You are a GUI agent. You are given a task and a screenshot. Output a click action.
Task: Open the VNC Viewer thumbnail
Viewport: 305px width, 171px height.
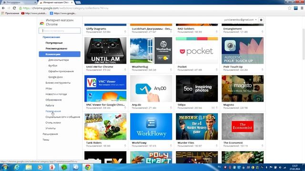click(x=105, y=89)
